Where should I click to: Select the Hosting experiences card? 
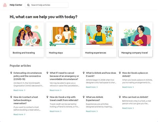click(x=99, y=40)
